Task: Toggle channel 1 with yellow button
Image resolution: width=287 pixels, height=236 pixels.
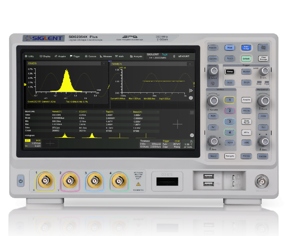Action: [229, 100]
